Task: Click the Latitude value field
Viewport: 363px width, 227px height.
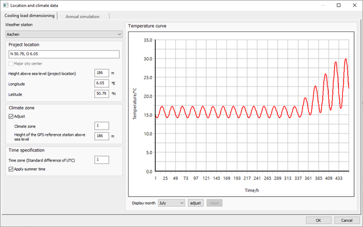Action: [x=101, y=94]
